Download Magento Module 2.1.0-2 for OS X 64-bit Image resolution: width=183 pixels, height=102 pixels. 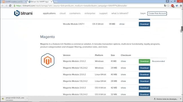144,88
